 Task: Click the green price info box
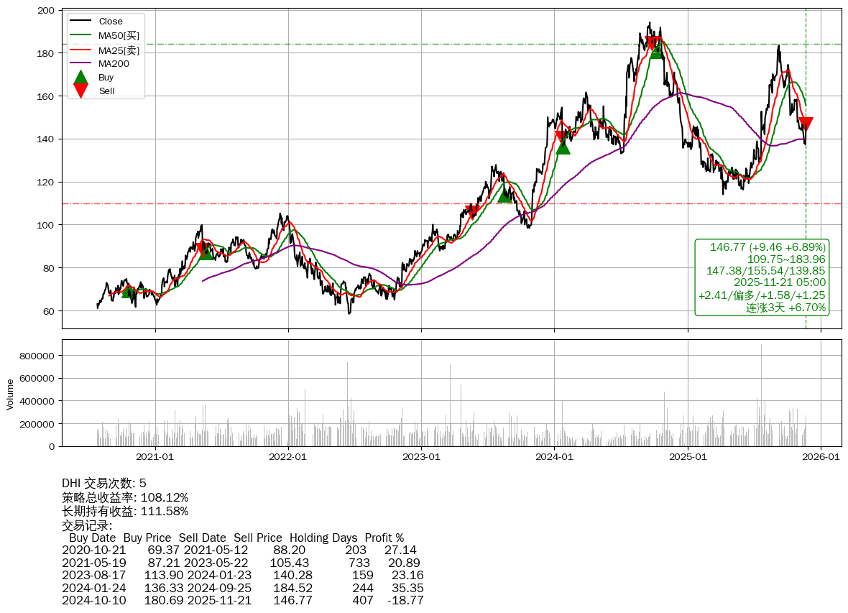coord(762,277)
